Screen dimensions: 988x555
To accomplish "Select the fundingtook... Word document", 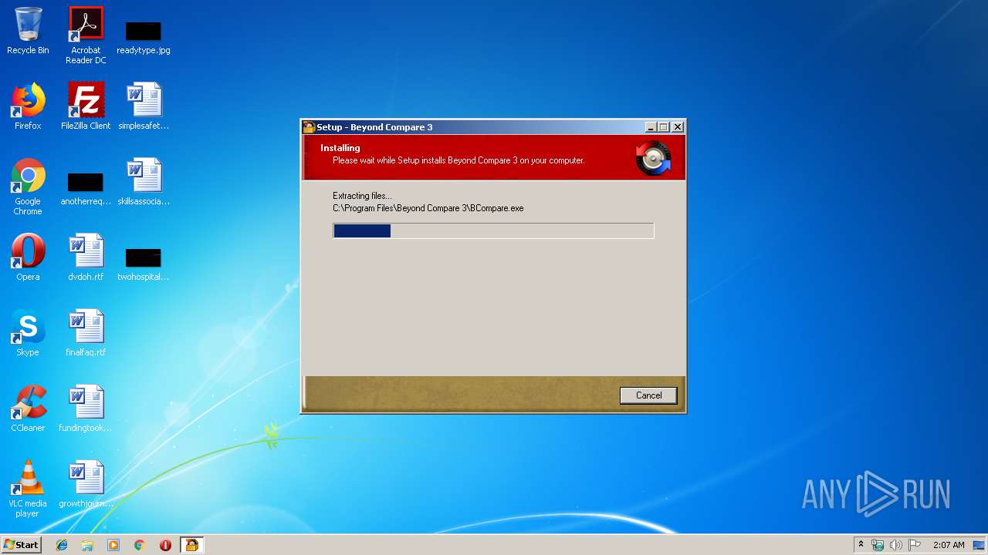I will [86, 409].
